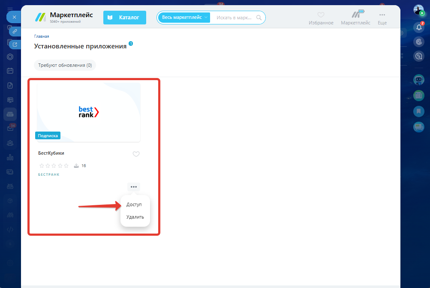Viewport: 430px width, 288px height.
Task: Go to the Главная breadcrumb link
Action: click(x=42, y=36)
